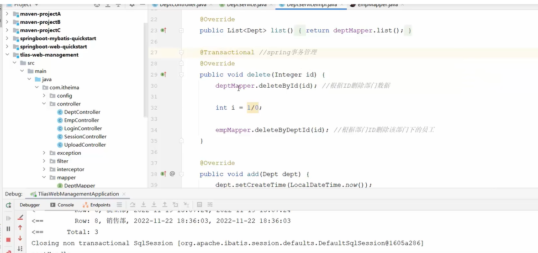This screenshot has height=253, width=538.
Task: Click the Resume Program icon
Action: click(9, 218)
